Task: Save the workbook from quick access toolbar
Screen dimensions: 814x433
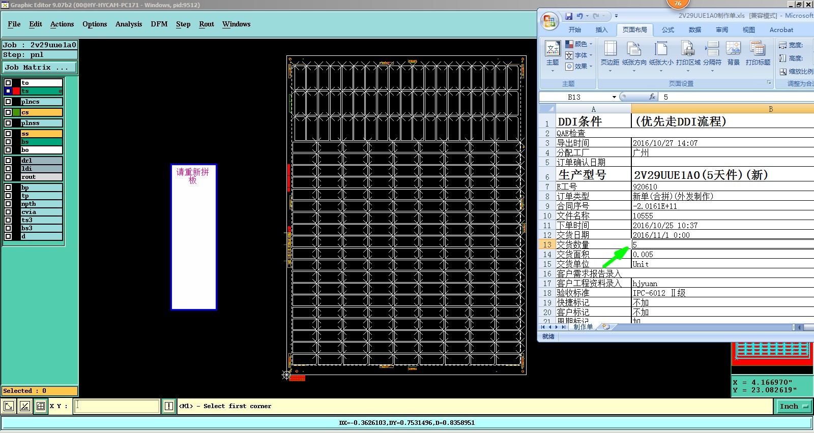Action: pyautogui.click(x=569, y=16)
